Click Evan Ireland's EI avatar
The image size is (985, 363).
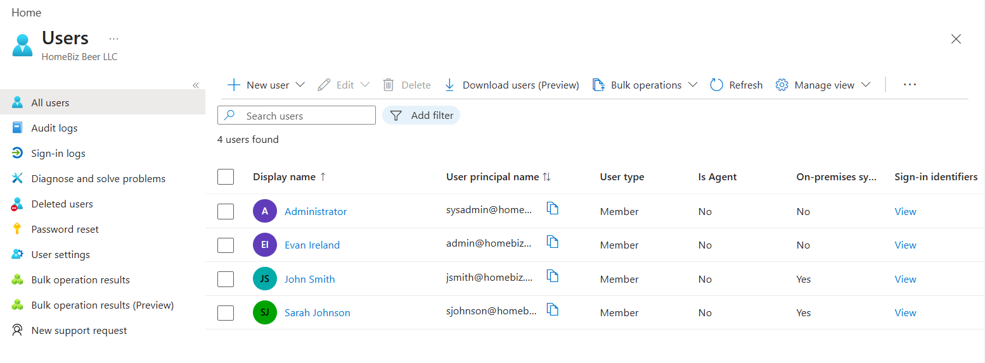click(265, 245)
